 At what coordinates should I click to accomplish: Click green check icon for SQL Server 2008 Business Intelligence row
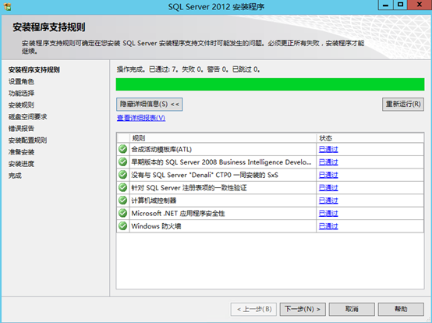(x=122, y=161)
